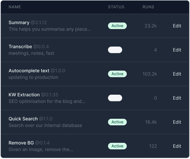Click description 'meetings, notes, fast'
The image size is (190, 159).
coord(31,53)
